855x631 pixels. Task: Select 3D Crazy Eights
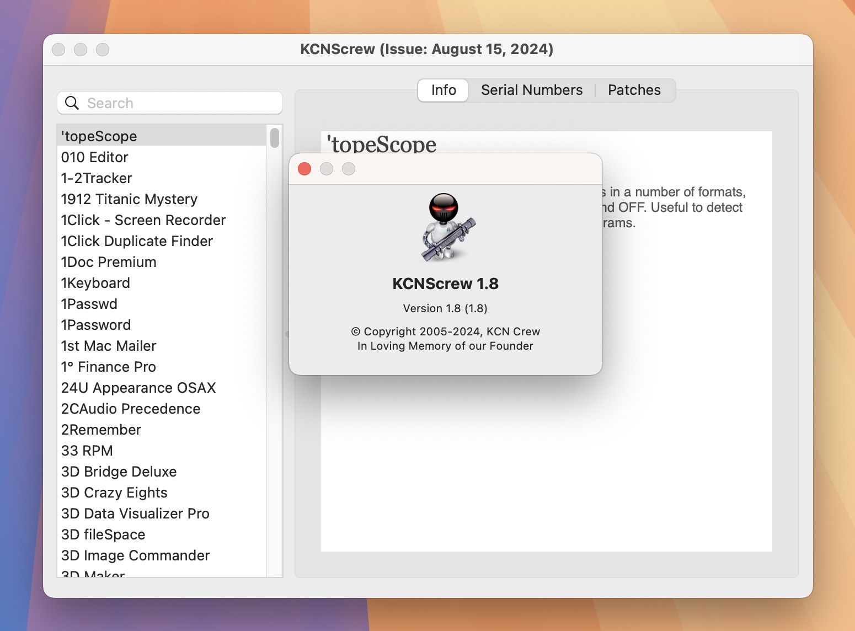click(x=162, y=493)
